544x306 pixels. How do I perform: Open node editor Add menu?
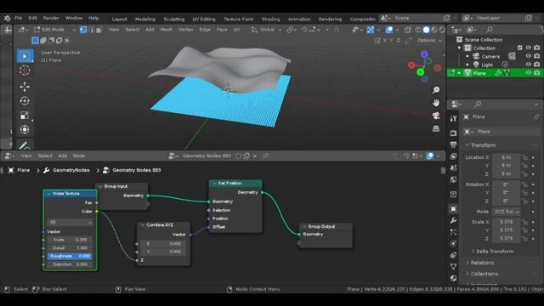[x=62, y=156]
